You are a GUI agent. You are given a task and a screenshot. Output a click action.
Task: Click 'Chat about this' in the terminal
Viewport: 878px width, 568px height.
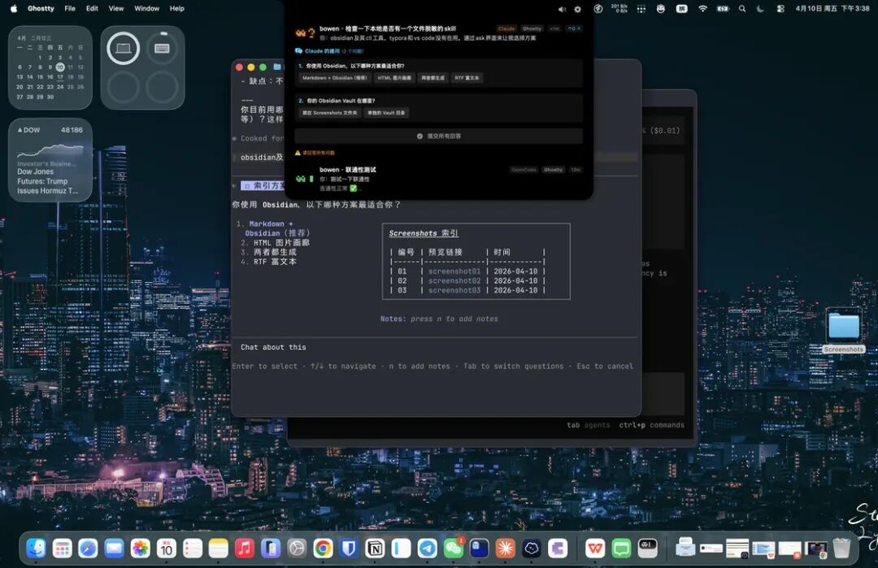pyautogui.click(x=273, y=347)
